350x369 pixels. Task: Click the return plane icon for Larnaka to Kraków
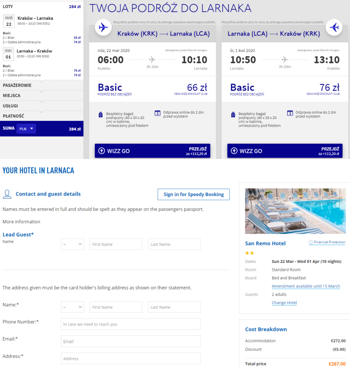coord(334,27)
